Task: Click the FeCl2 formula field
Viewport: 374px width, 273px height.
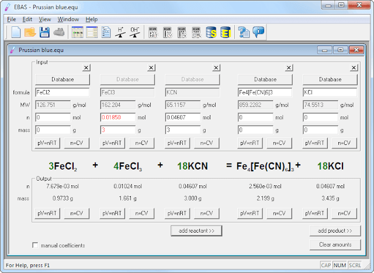Action: click(63, 92)
